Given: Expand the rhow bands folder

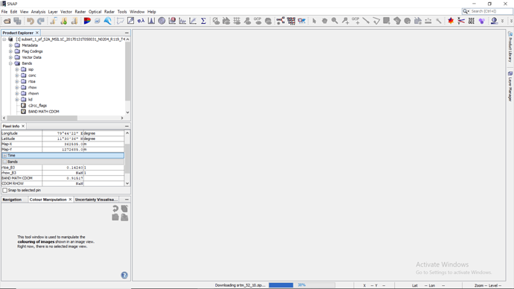Looking at the screenshot, I should (16, 87).
